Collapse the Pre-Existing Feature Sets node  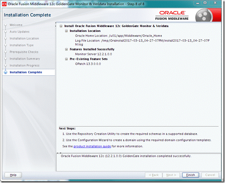pos(66,59)
